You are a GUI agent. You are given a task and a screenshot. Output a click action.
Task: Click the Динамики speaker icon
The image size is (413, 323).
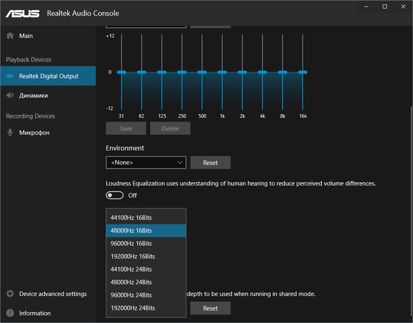[10, 95]
